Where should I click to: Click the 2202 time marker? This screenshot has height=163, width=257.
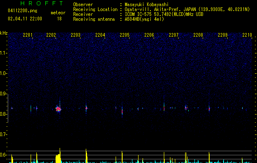coord(51,35)
